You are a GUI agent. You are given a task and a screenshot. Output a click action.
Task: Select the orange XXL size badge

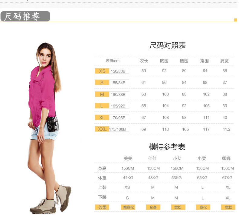[x=102, y=129]
